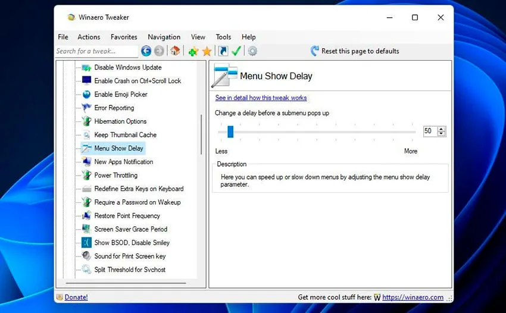506x313 pixels.
Task: Click the blue Back arrow icon
Action: (x=146, y=51)
